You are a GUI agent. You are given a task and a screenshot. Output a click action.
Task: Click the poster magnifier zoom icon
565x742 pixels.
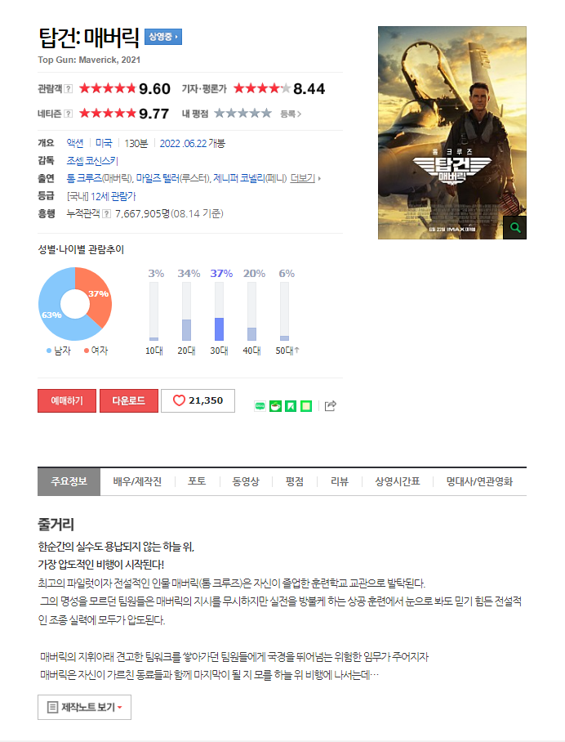tap(514, 228)
